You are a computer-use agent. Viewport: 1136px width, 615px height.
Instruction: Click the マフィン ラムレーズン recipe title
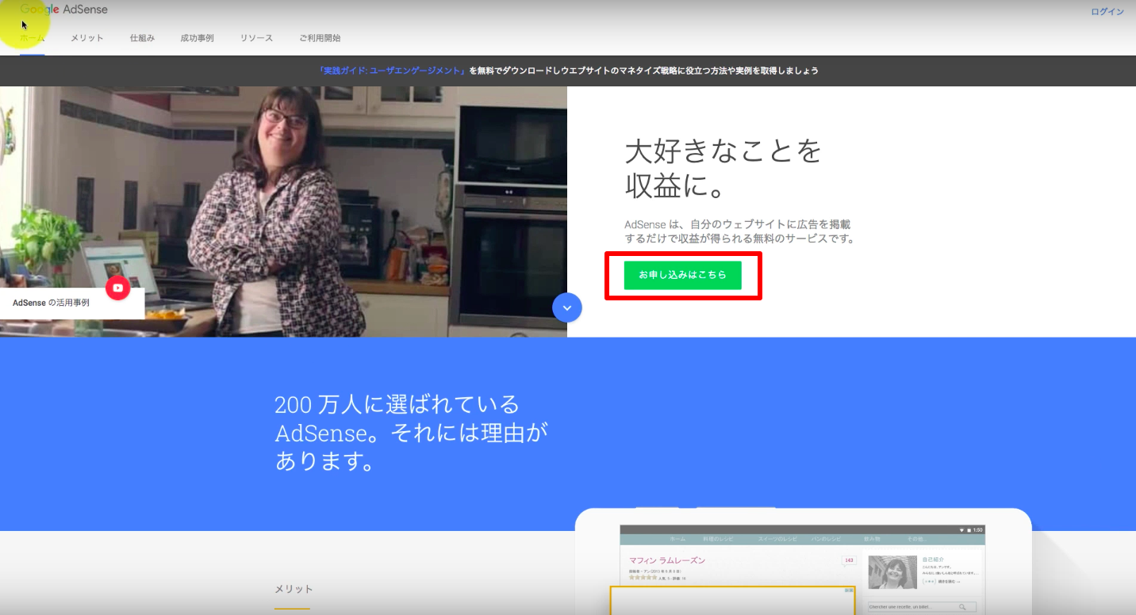(667, 560)
